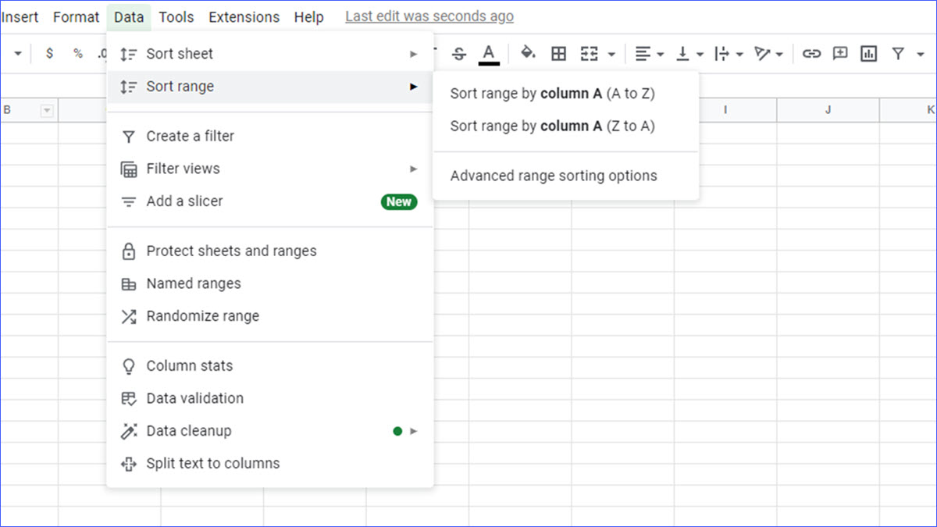Format as currency with dollar icon

[50, 54]
